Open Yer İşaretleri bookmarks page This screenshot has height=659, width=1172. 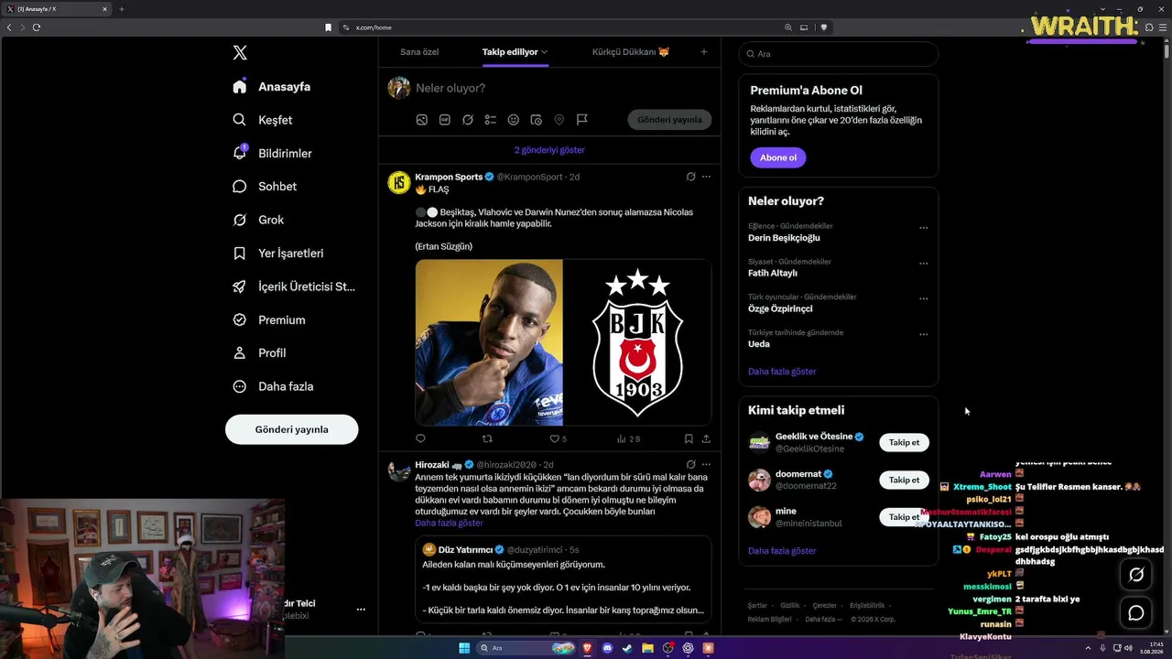(278, 254)
